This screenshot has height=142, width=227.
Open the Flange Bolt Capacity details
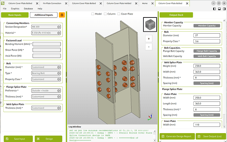207,51
